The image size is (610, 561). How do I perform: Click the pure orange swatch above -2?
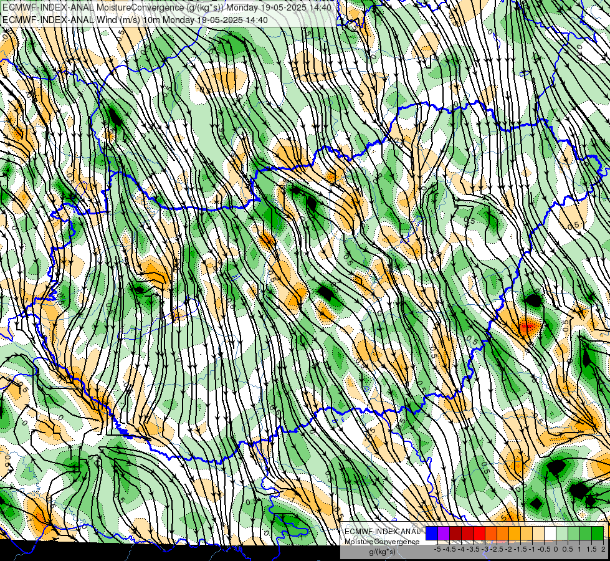click(x=503, y=534)
